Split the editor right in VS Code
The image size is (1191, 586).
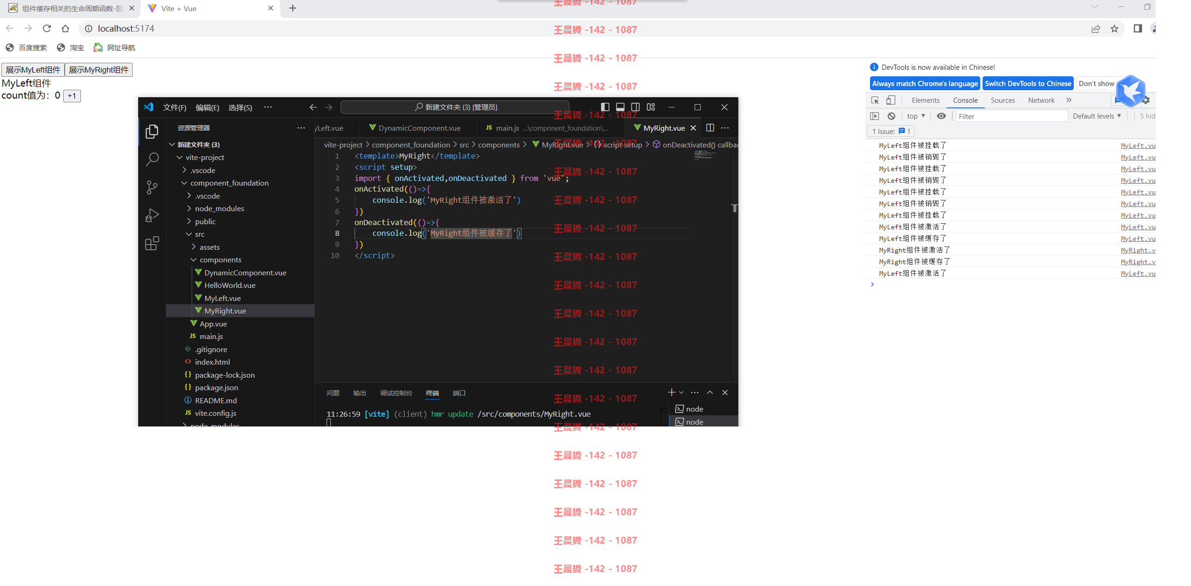click(710, 128)
